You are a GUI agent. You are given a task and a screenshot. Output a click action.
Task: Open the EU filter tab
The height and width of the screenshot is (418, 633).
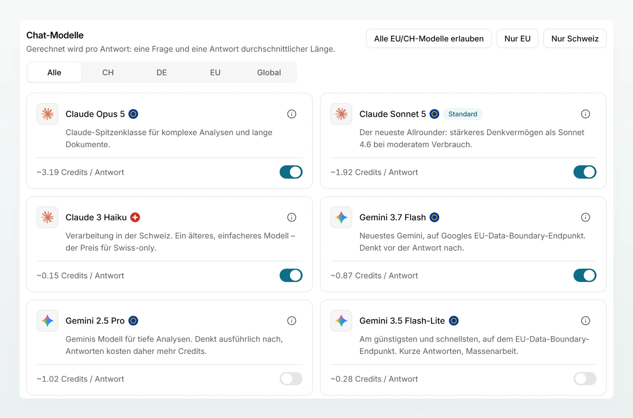pyautogui.click(x=215, y=72)
